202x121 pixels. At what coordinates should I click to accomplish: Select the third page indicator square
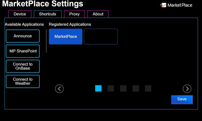(x=123, y=88)
